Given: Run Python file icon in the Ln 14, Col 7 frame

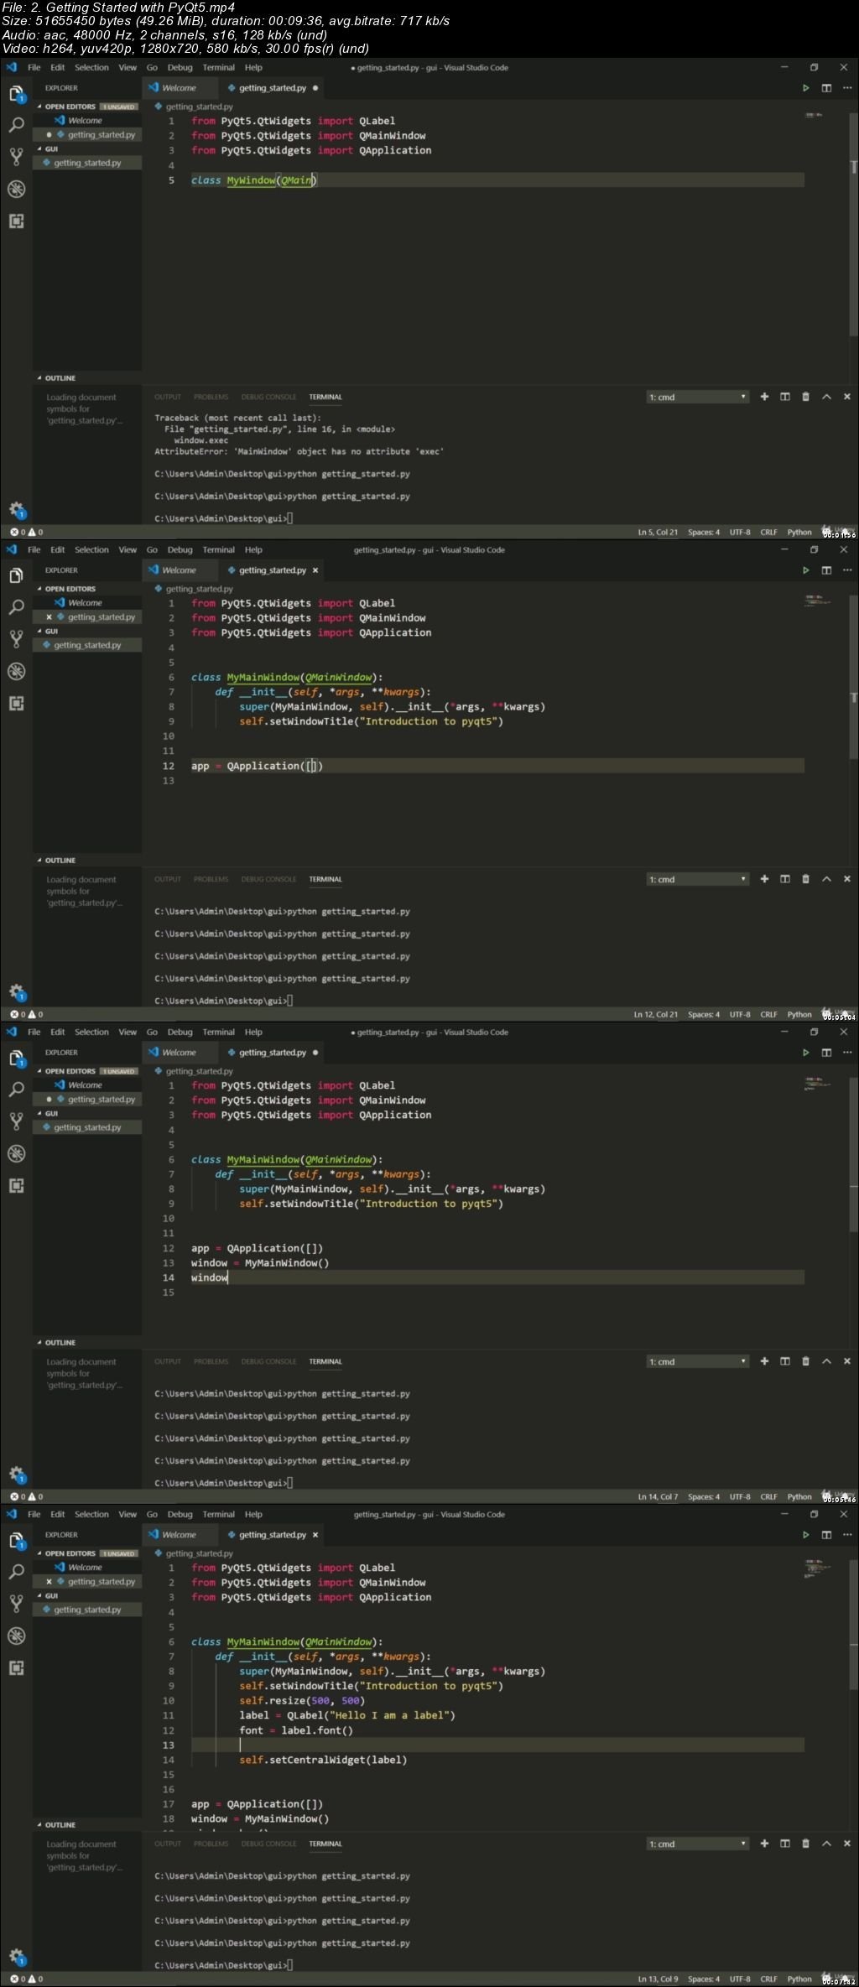Looking at the screenshot, I should (x=805, y=1053).
